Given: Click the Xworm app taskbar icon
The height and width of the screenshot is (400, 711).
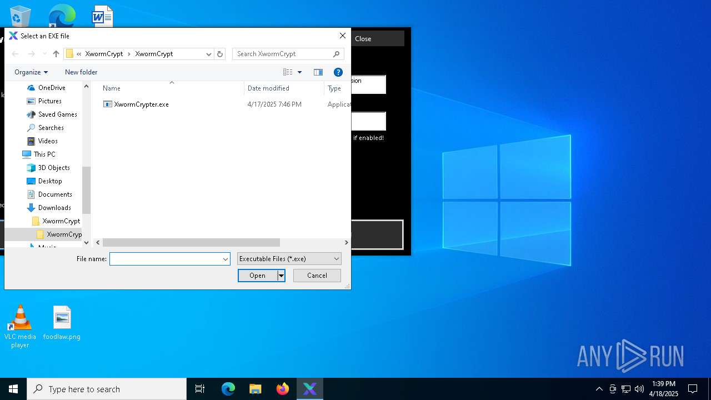Looking at the screenshot, I should (309, 389).
